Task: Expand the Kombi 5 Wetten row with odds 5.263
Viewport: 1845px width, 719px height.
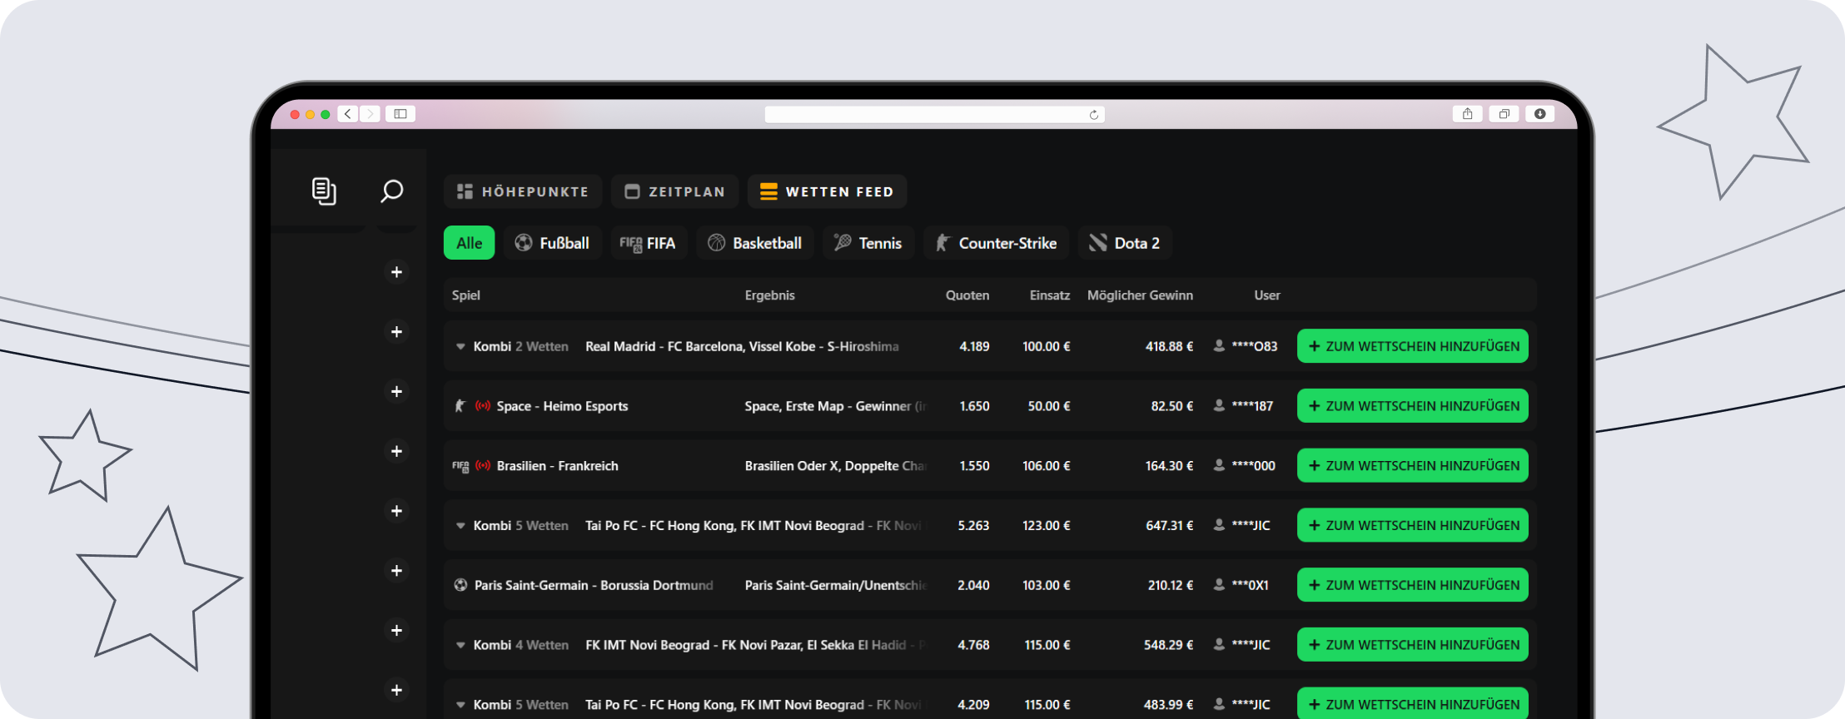Action: (460, 526)
